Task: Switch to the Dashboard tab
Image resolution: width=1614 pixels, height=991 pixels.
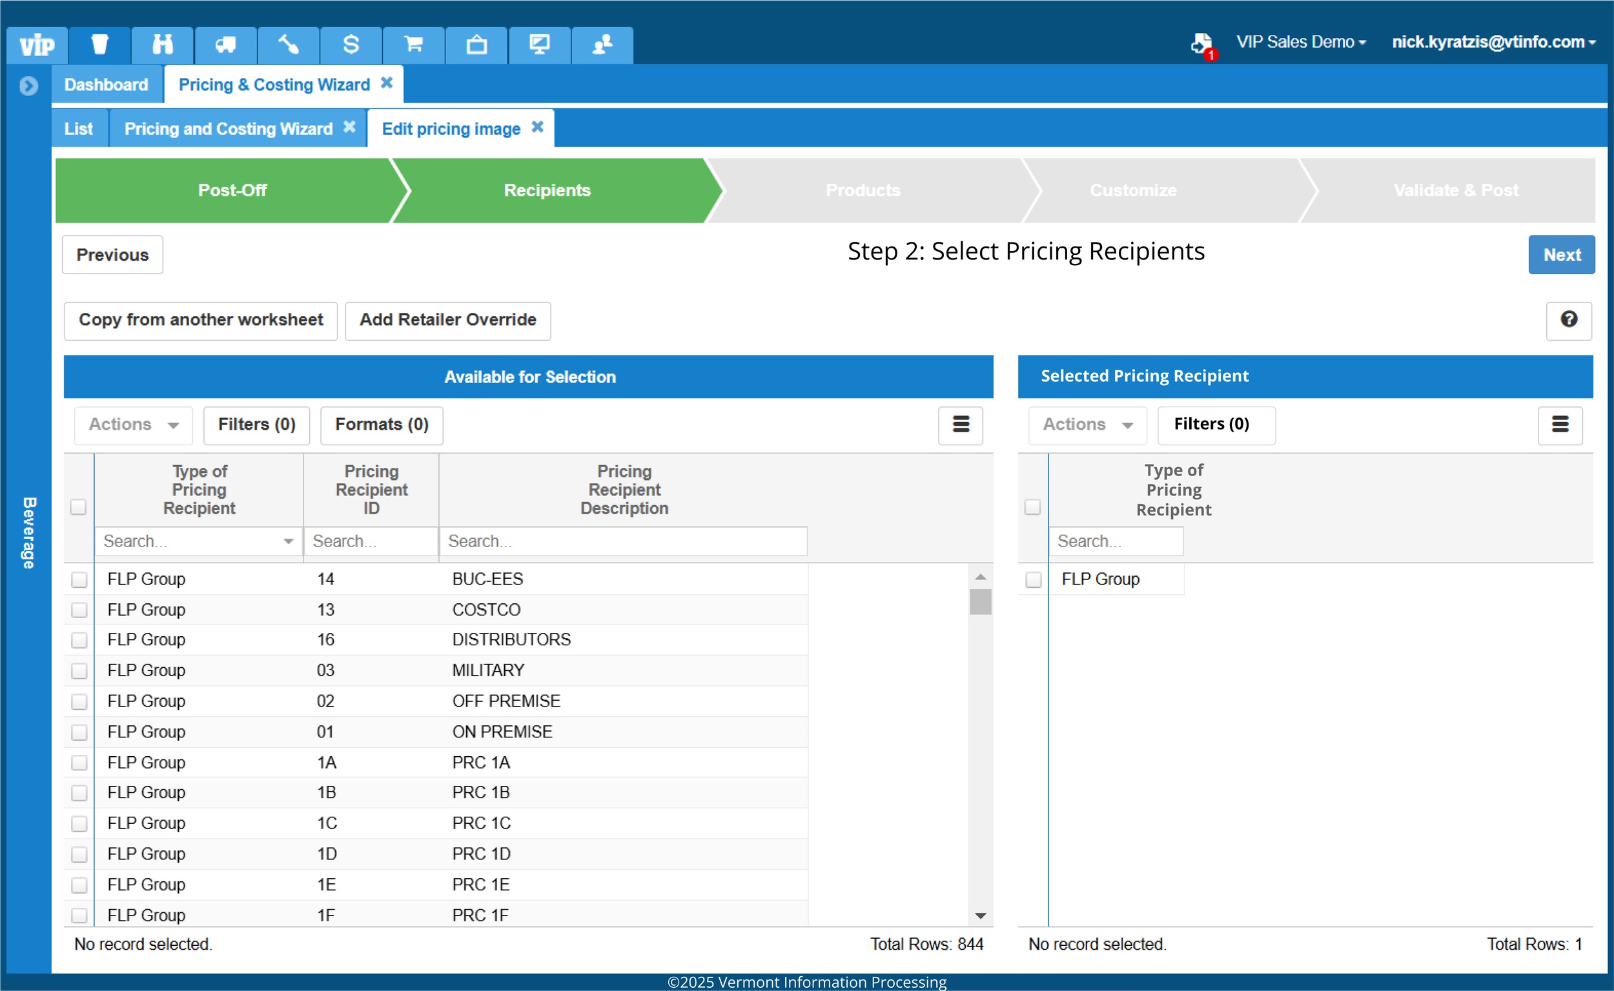Action: tap(106, 84)
